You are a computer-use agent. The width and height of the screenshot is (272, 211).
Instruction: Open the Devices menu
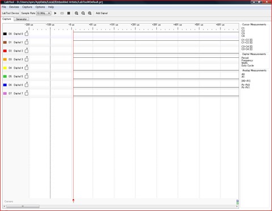(x=14, y=7)
